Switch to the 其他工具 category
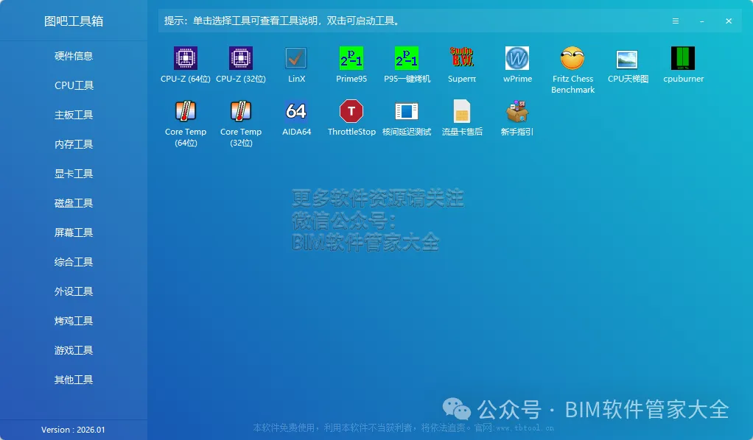The image size is (753, 440). pyautogui.click(x=74, y=380)
